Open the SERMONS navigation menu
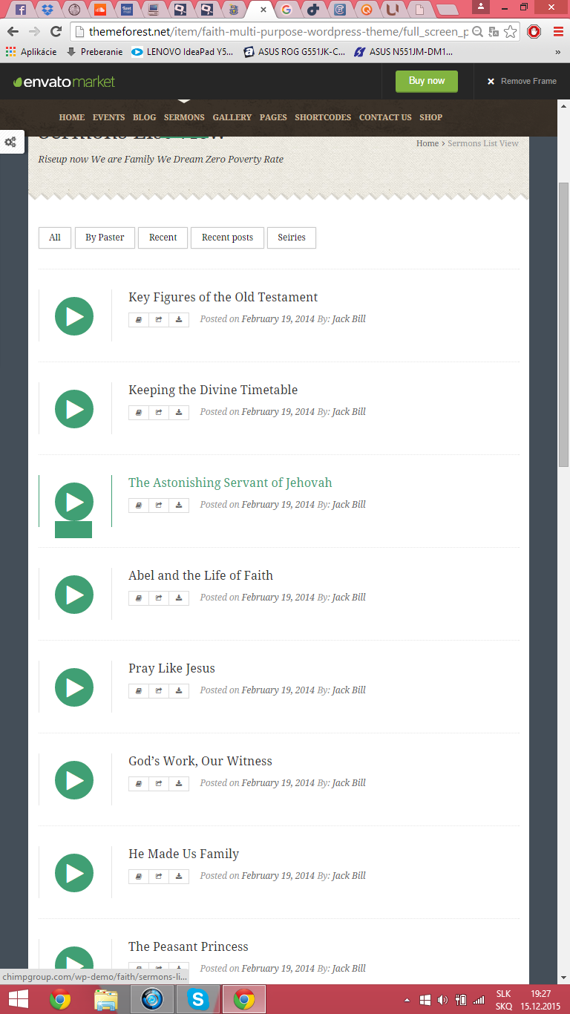Screen dimensions: 570x1014 (184, 117)
